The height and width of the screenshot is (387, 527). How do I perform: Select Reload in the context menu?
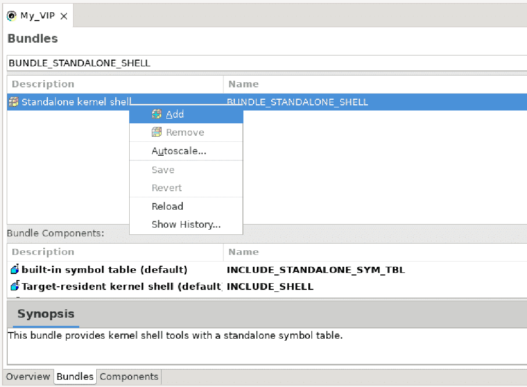click(x=167, y=206)
